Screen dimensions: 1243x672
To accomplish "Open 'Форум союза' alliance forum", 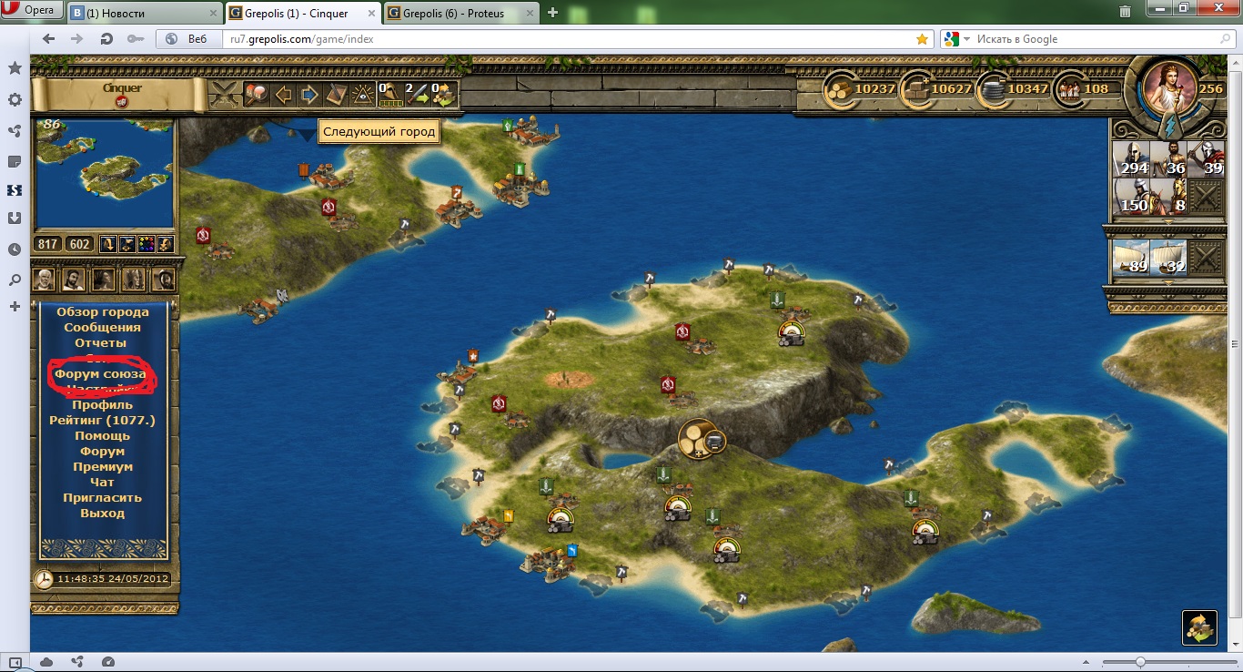I will [x=100, y=374].
